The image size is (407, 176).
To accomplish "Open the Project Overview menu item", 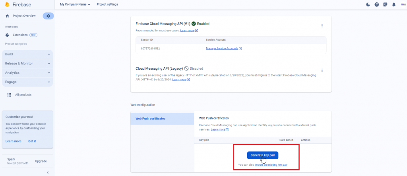I will point(24,16).
